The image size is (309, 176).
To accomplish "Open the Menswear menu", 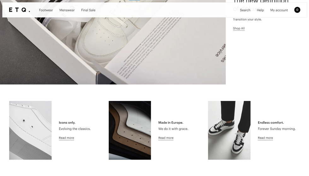I will (x=67, y=10).
